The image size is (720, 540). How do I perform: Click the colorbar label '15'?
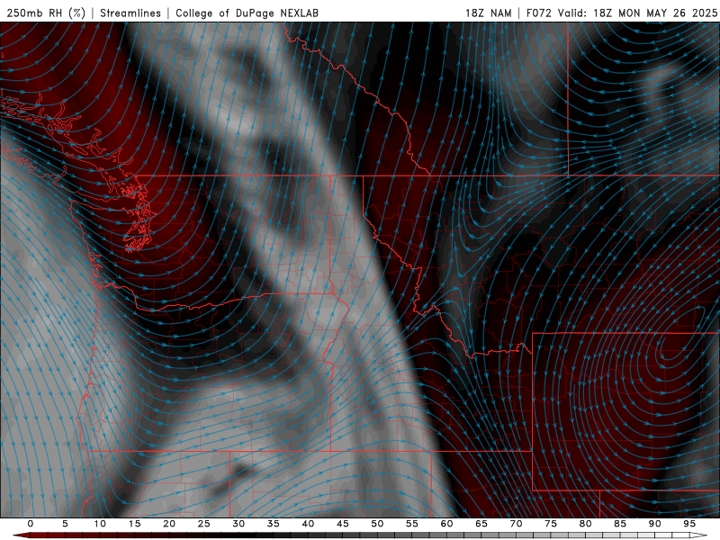[x=134, y=524]
